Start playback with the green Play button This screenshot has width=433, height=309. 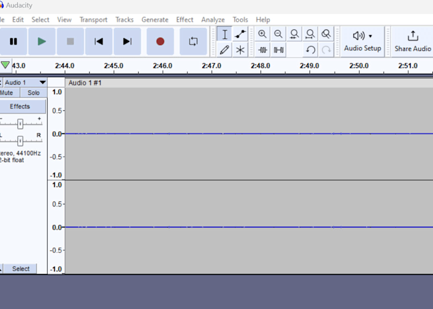pos(41,41)
